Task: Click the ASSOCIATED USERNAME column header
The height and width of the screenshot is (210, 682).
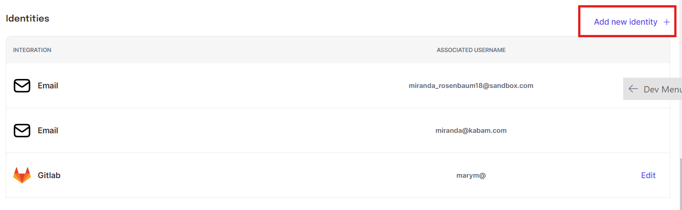Action: click(x=471, y=50)
